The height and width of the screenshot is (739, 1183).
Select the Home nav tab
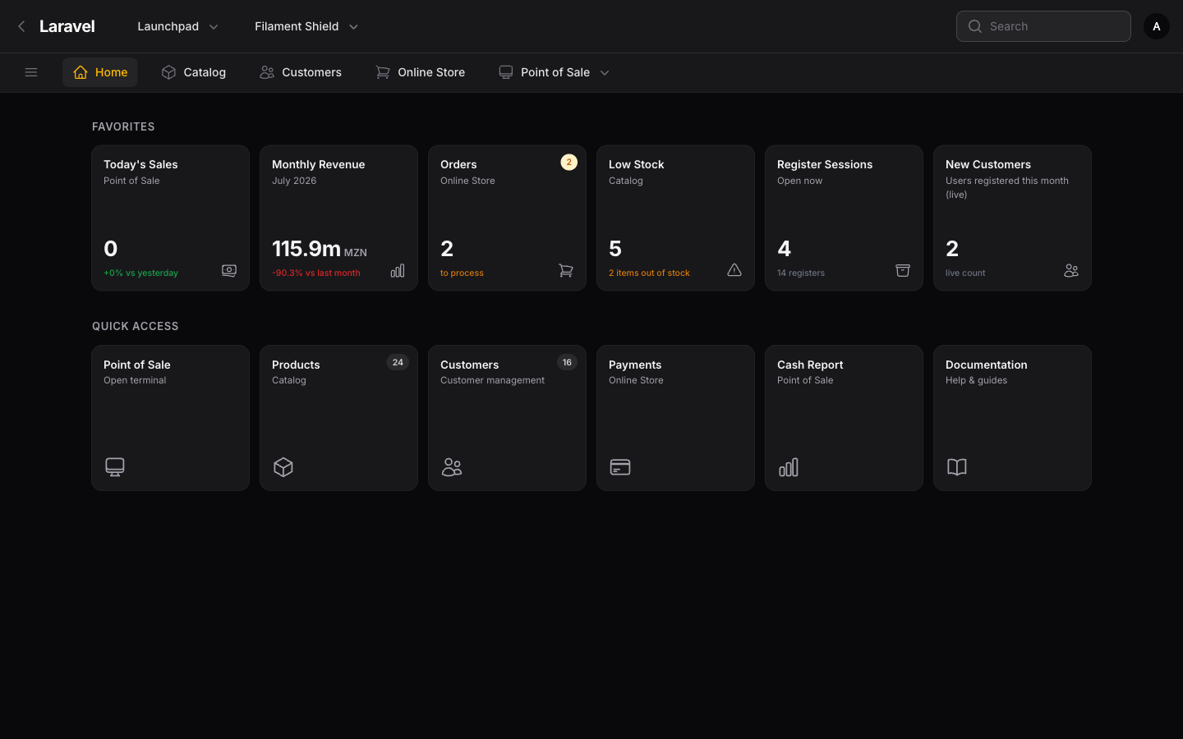point(99,72)
